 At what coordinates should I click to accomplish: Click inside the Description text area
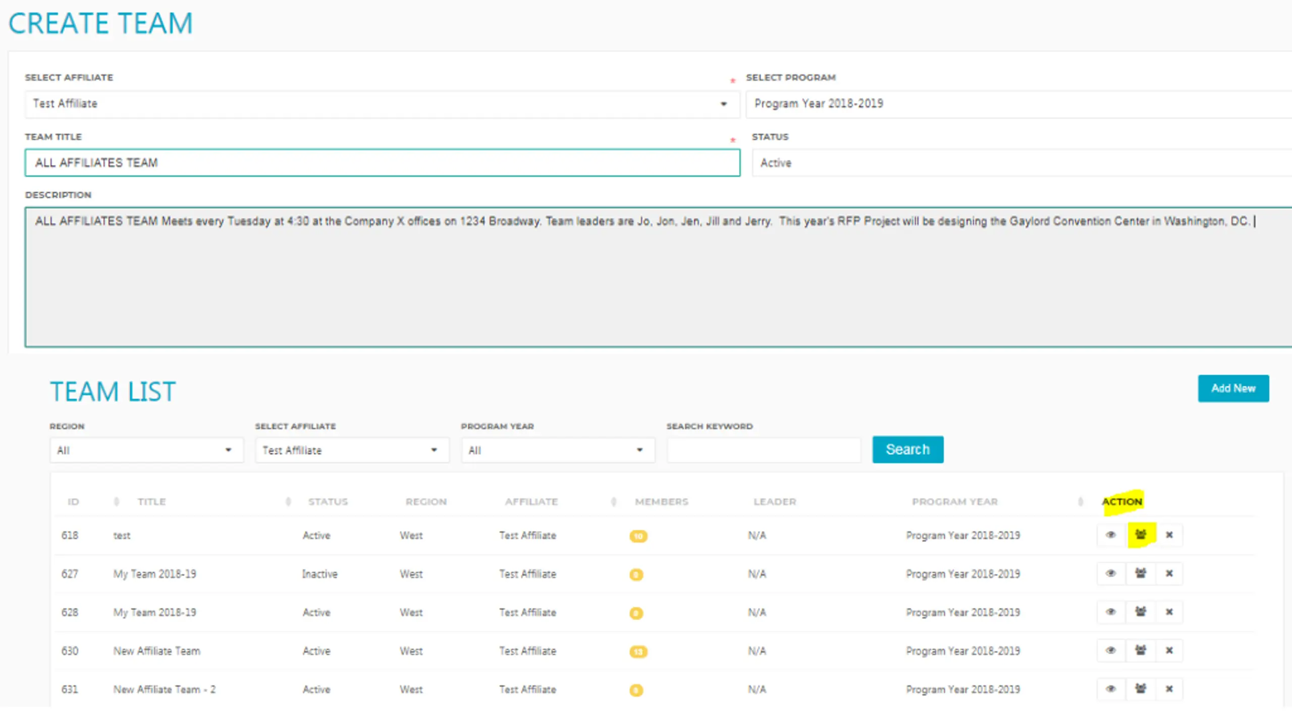(x=659, y=277)
